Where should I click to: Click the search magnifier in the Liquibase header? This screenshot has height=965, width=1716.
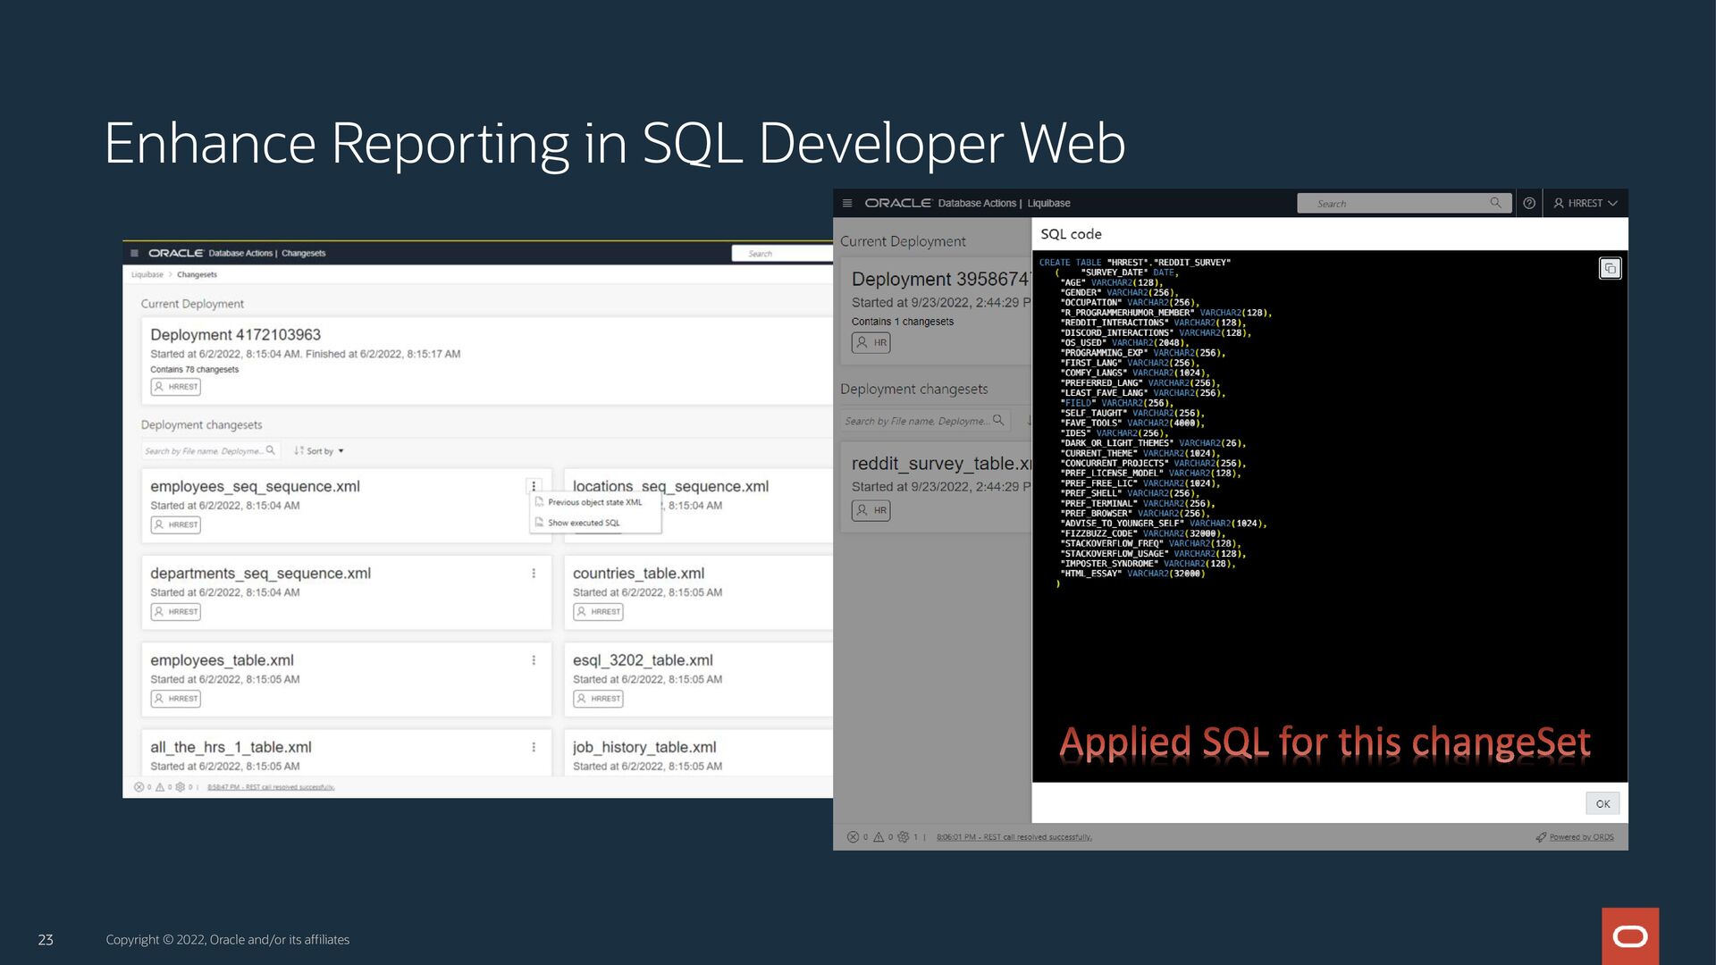pyautogui.click(x=1496, y=203)
